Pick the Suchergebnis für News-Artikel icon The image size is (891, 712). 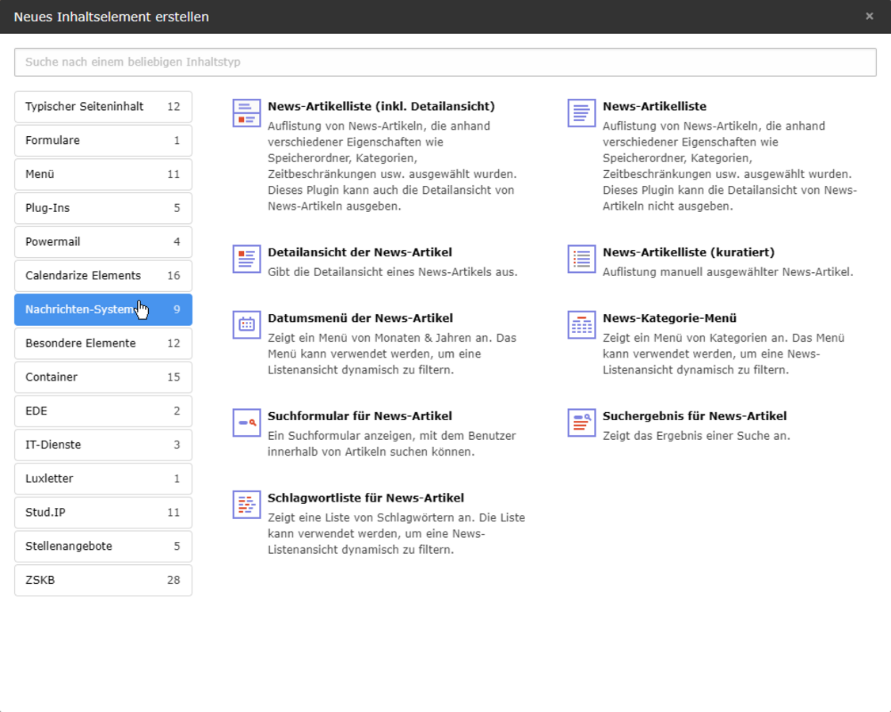(x=581, y=422)
